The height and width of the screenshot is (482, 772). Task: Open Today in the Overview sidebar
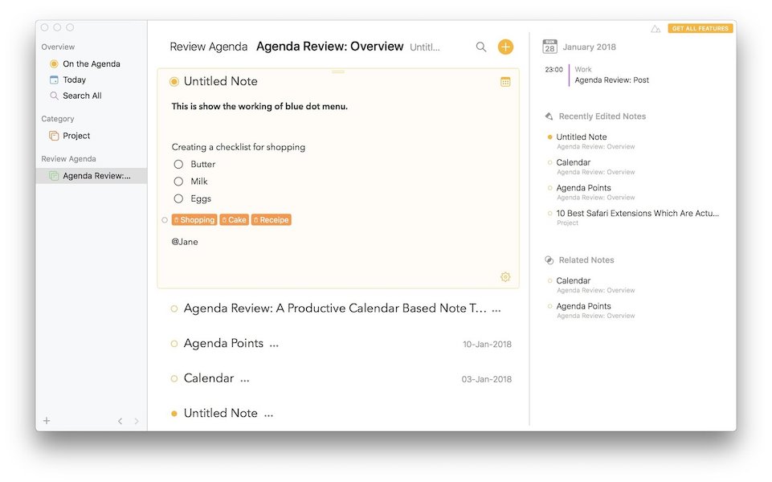tap(74, 80)
